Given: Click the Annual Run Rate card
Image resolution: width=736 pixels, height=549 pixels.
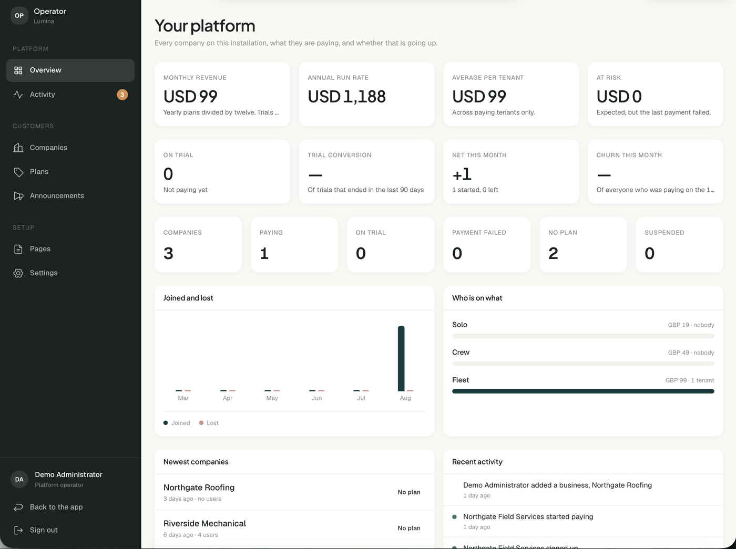Looking at the screenshot, I should (x=366, y=94).
